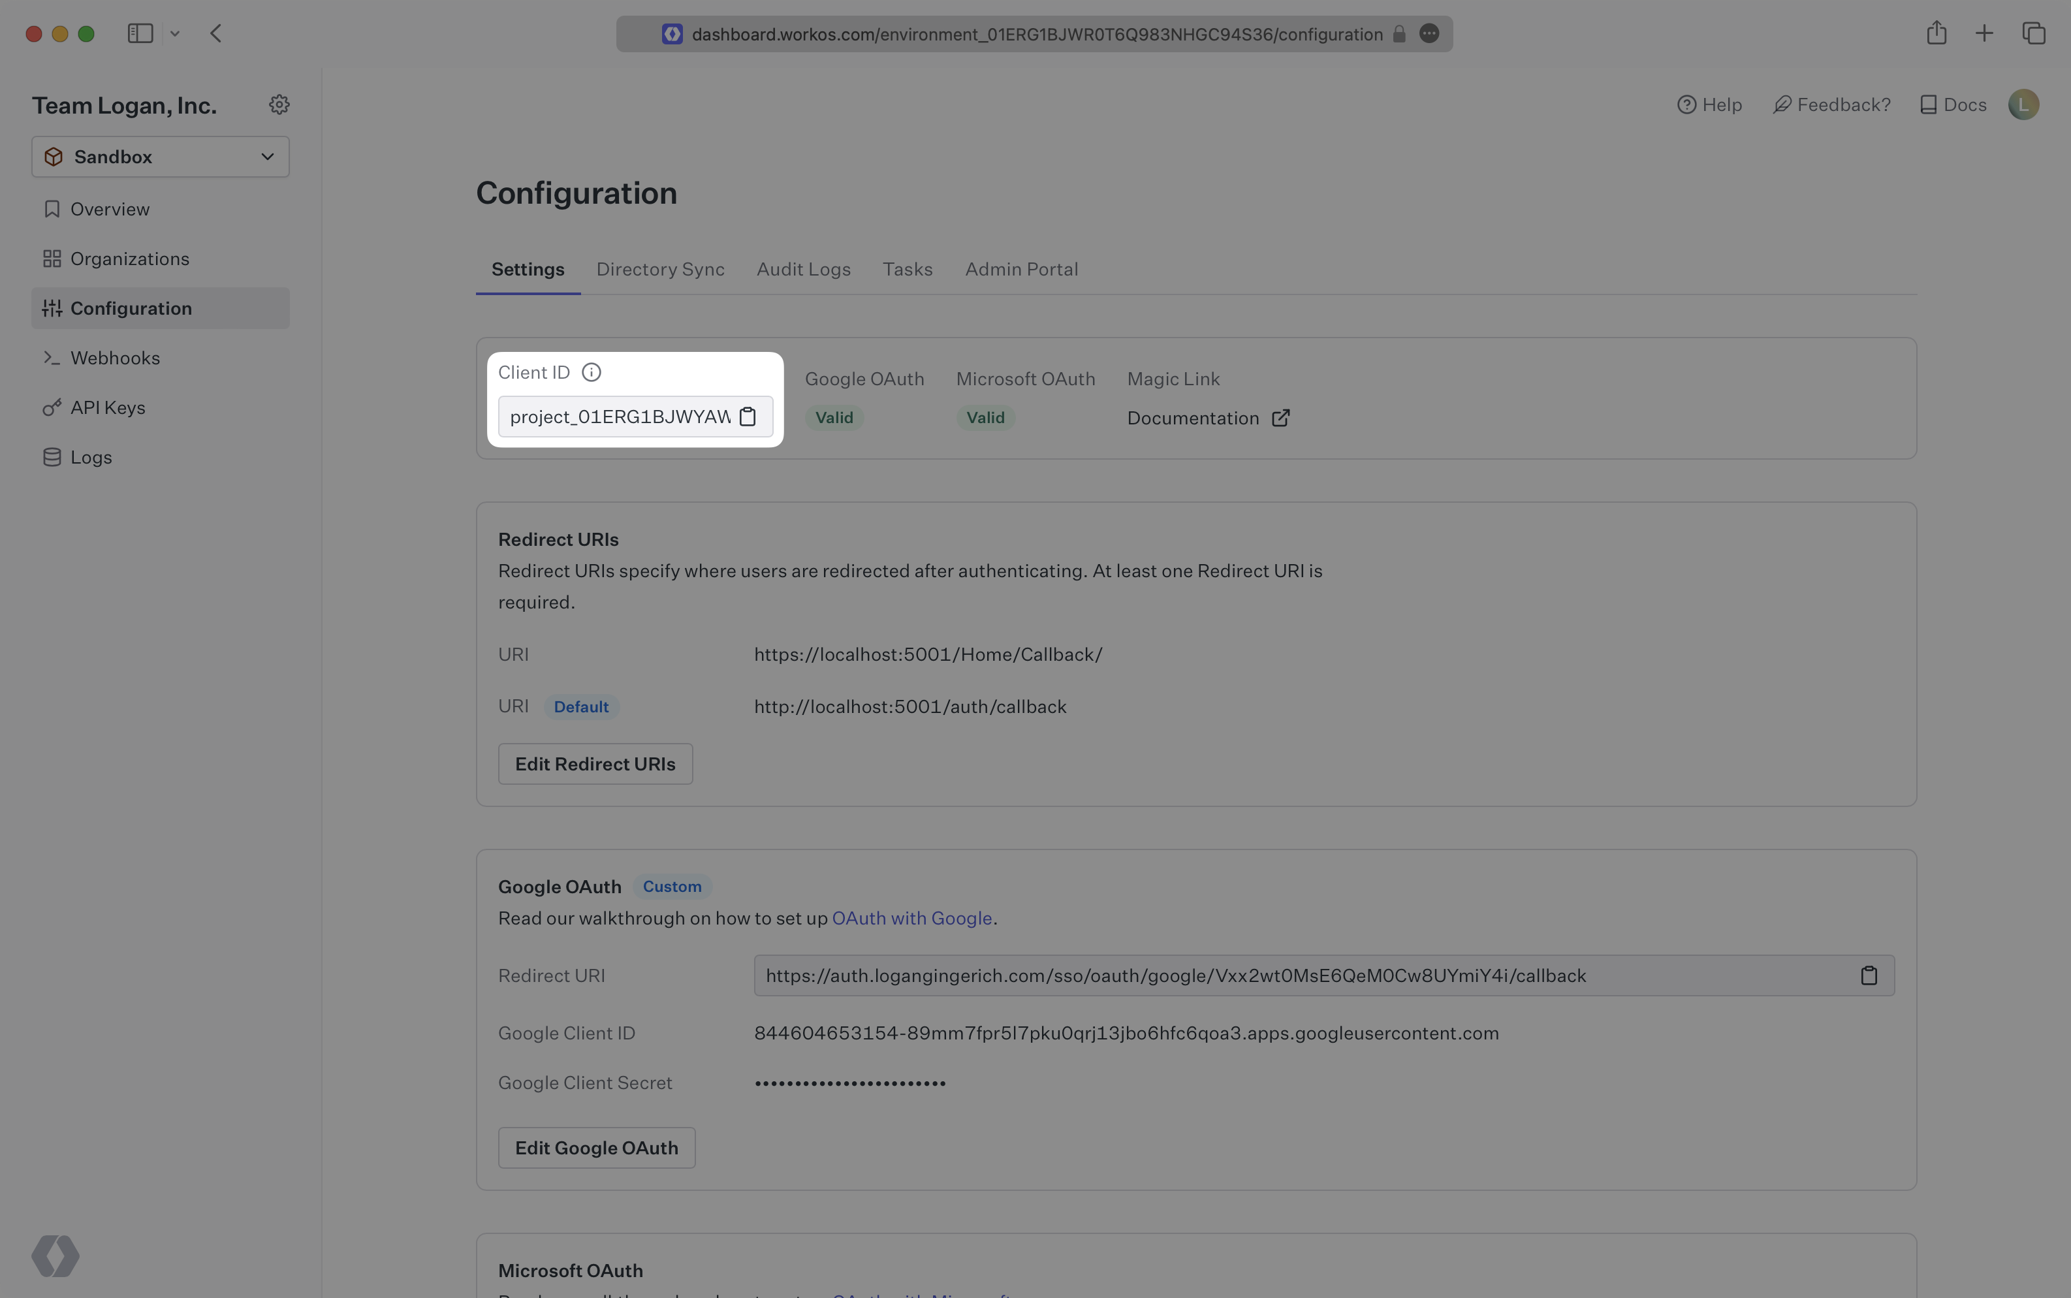
Task: Click Edit Redirect URIs
Action: pos(595,763)
